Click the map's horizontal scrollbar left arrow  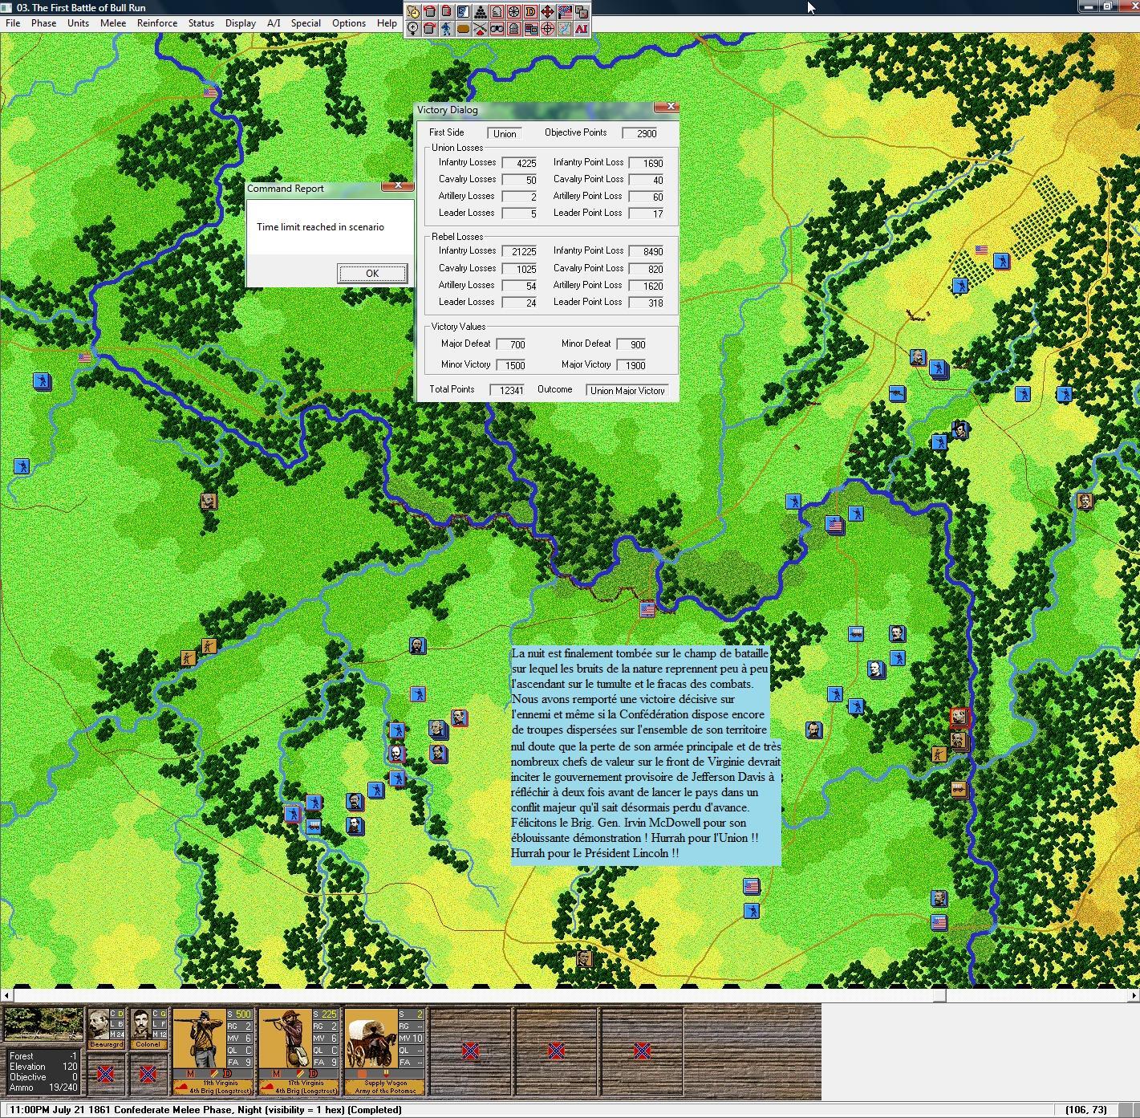[x=6, y=995]
